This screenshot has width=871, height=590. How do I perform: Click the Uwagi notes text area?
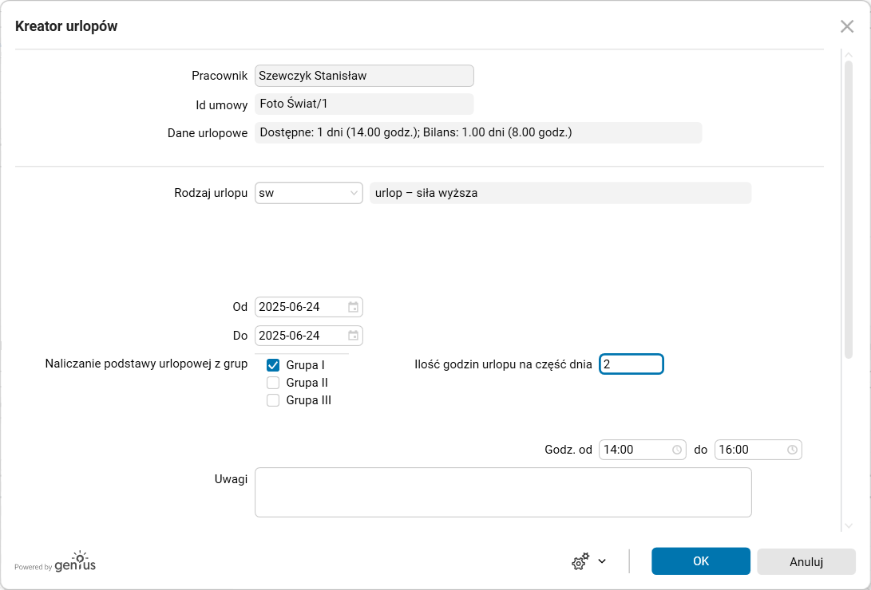(503, 492)
